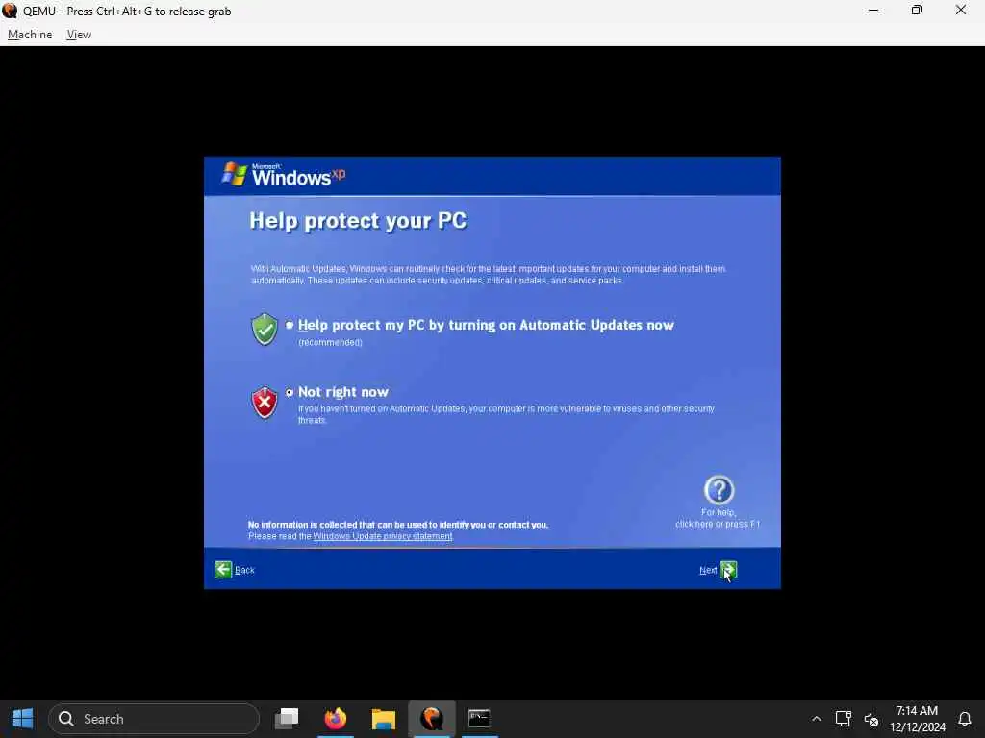This screenshot has width=985, height=738.
Task: Open the QEMU Machine menu
Action: tap(30, 35)
